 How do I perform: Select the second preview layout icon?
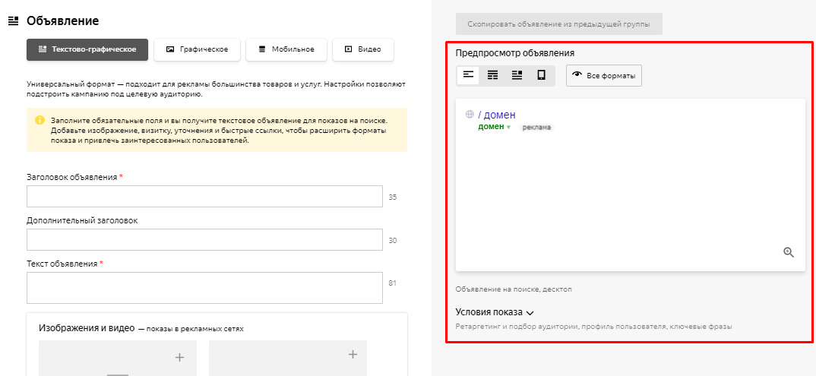tap(492, 75)
